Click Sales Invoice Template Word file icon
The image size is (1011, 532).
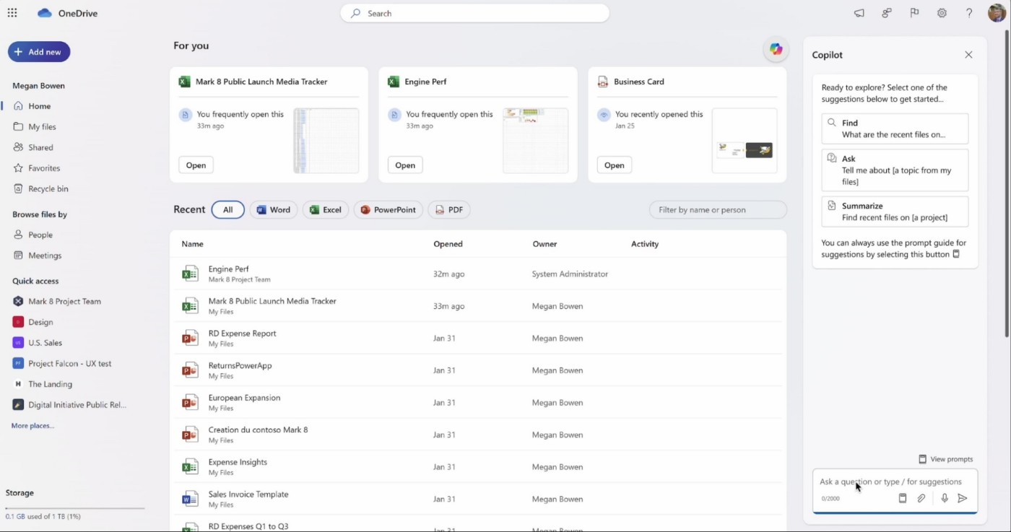[x=190, y=499]
